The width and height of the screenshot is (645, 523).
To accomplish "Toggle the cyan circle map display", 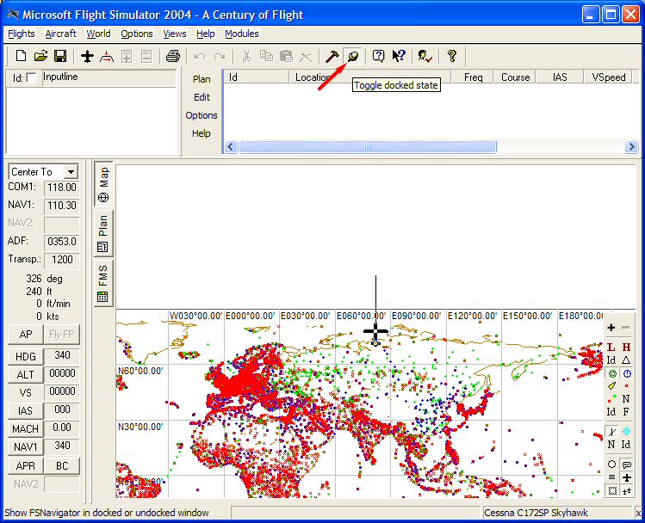I will [x=626, y=431].
